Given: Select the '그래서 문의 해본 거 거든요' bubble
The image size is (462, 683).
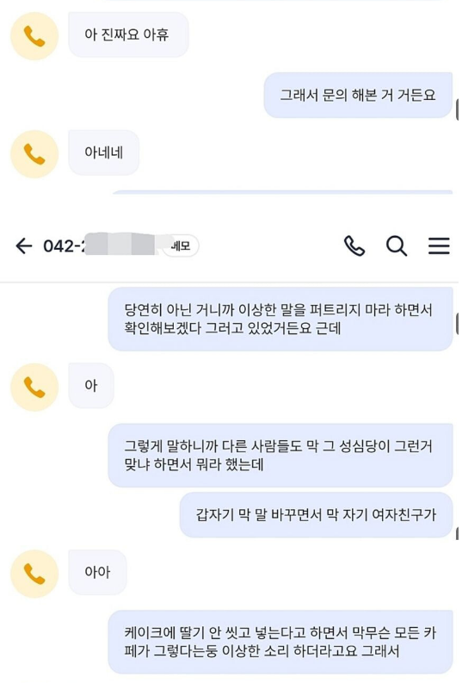Looking at the screenshot, I should (x=358, y=95).
